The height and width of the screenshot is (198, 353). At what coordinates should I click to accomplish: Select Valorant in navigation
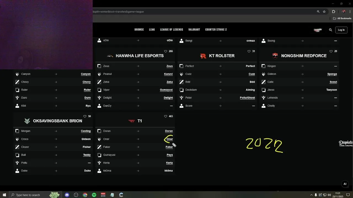point(194,30)
